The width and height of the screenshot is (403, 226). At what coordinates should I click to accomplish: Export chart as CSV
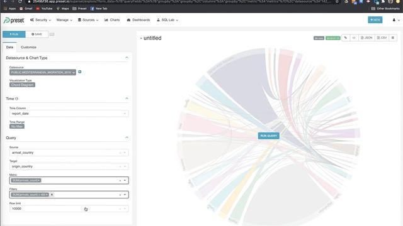(382, 38)
